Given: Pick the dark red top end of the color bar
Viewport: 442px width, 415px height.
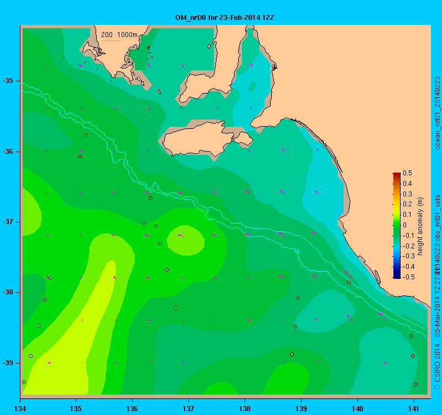Looking at the screenshot, I should [x=397, y=174].
